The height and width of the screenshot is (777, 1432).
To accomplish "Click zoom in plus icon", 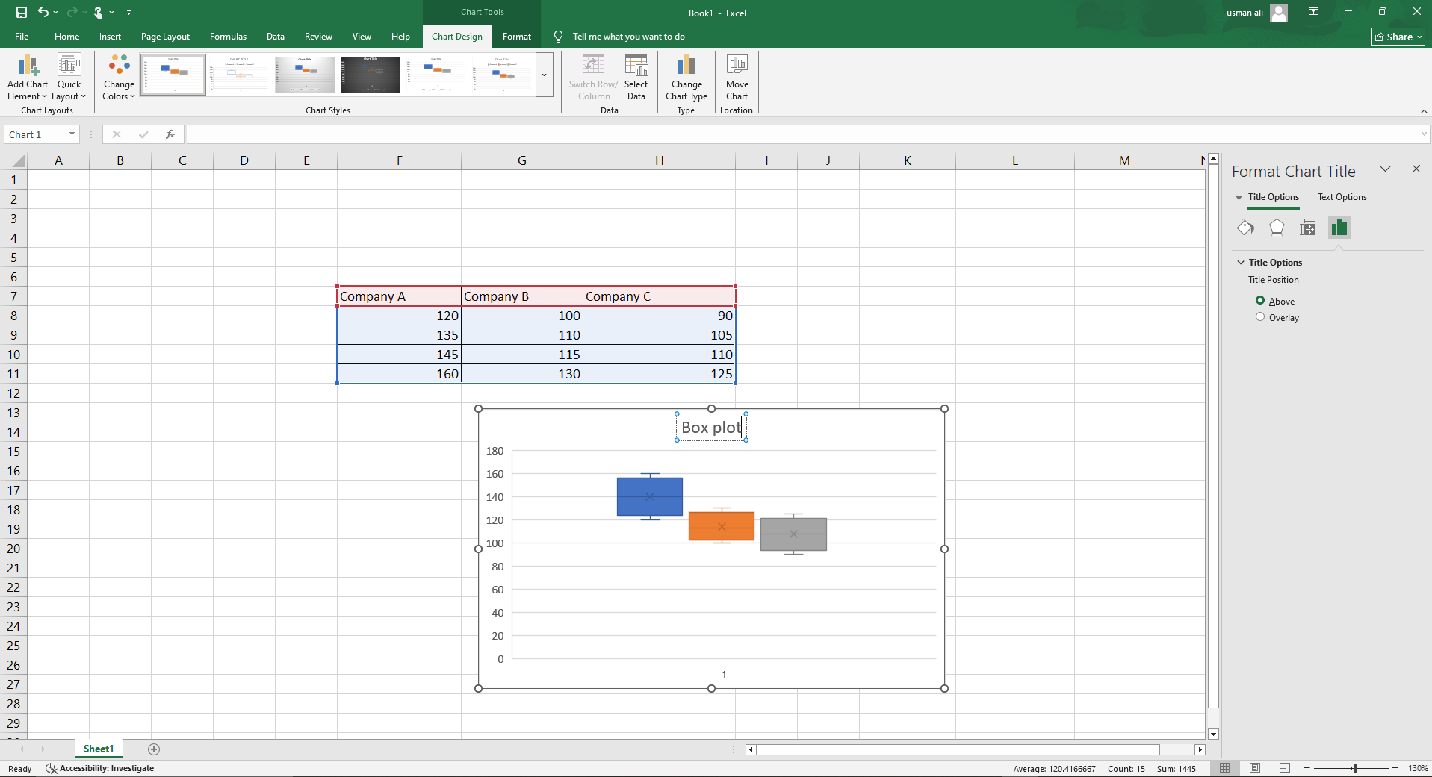I will 1395,768.
